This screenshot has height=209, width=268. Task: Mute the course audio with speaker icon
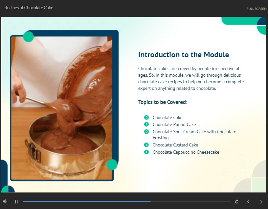[x=5, y=201]
